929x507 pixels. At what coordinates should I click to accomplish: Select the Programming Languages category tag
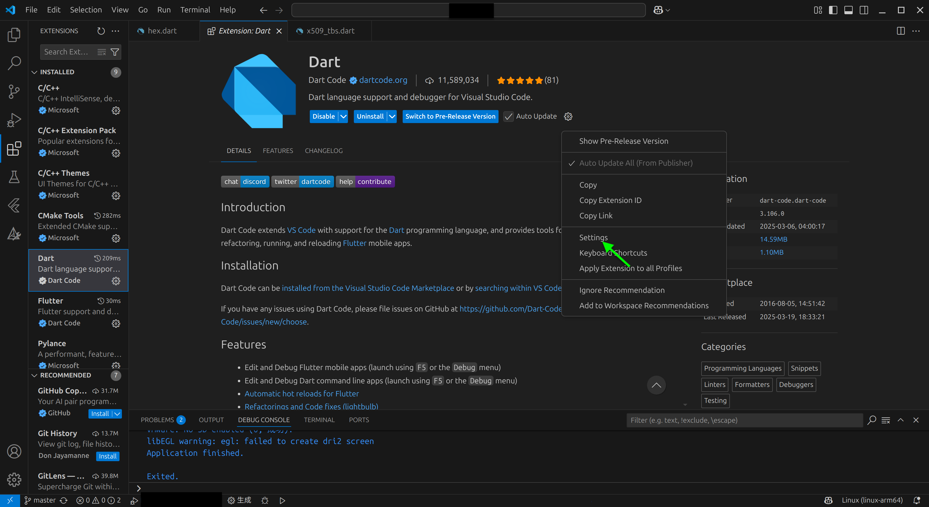743,368
